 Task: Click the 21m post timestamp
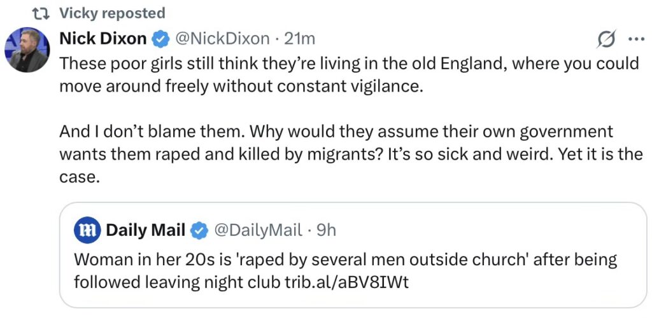(x=299, y=39)
